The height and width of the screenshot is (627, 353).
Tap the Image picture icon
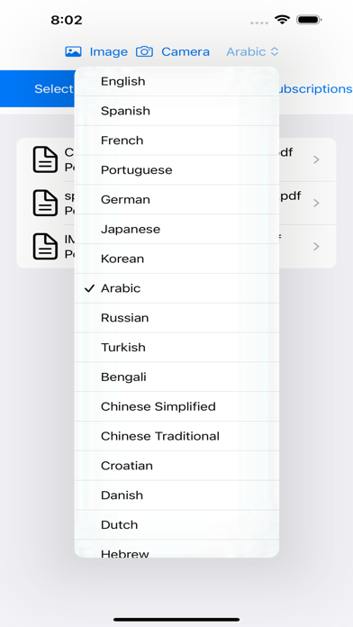(x=73, y=51)
